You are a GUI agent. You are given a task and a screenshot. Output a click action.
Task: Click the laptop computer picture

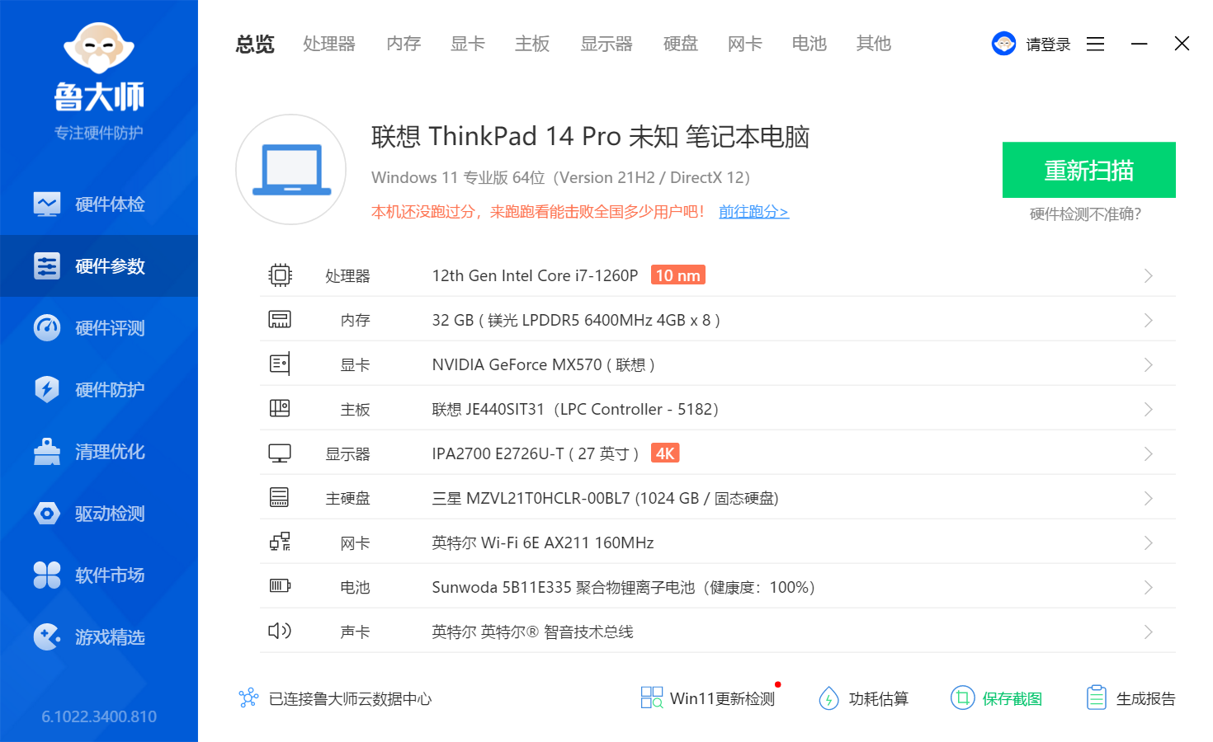coord(290,169)
